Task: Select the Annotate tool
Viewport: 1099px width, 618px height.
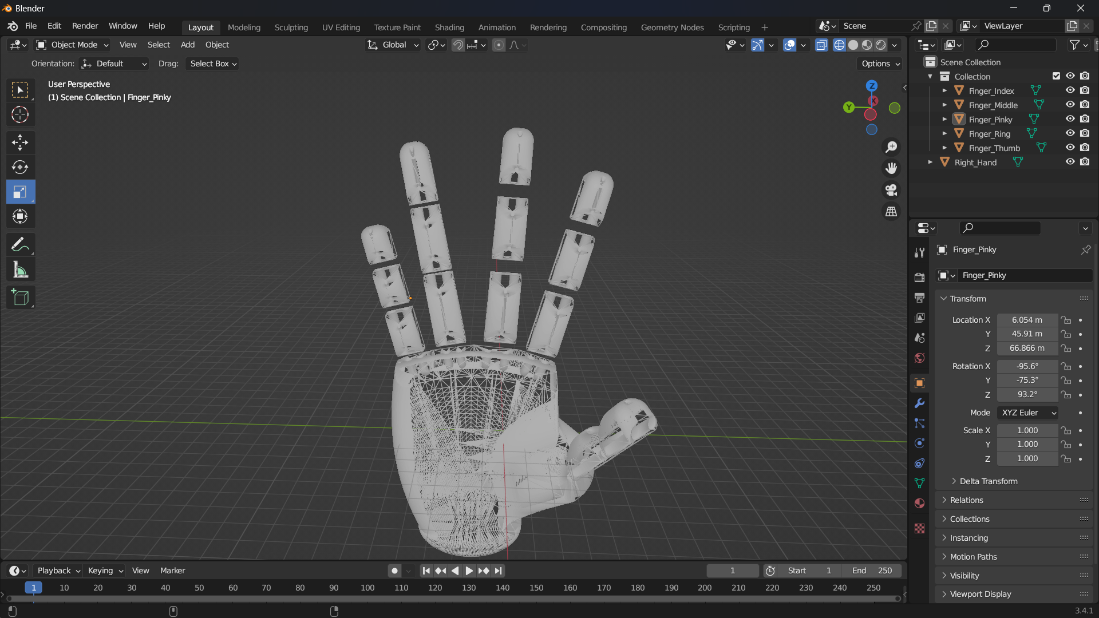Action: click(20, 245)
